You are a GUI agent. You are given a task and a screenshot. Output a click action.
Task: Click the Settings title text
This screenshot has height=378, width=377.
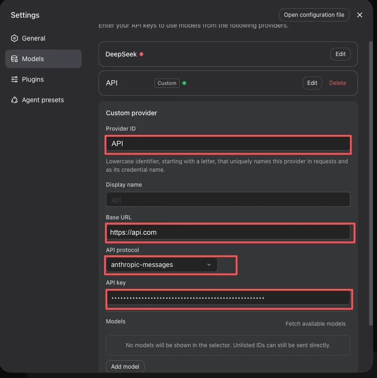(25, 15)
